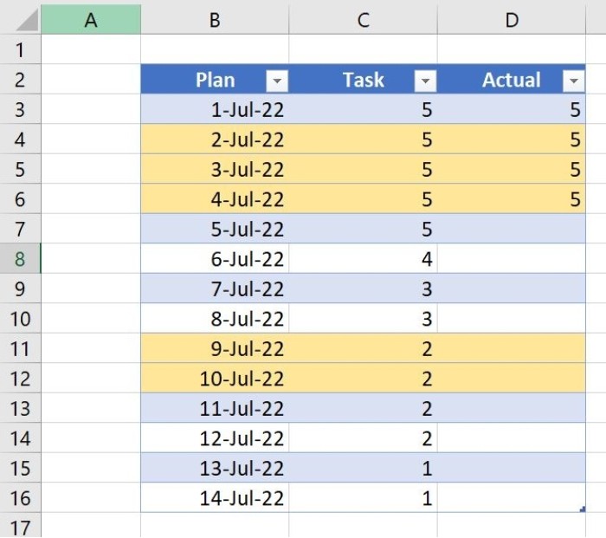Screen dimensions: 606x538
Task: Select column A header
Action: (x=91, y=19)
